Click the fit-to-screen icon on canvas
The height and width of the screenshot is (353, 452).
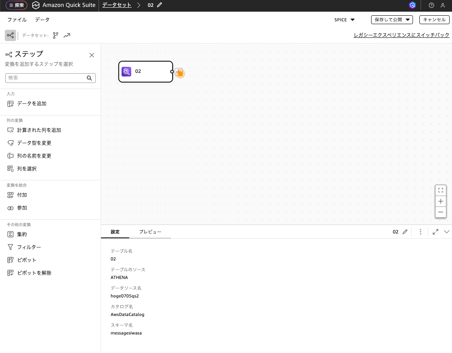coord(441,190)
